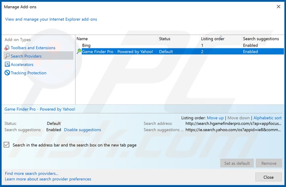
Task: Open Accelerators add-on type
Action: click(x=22, y=64)
